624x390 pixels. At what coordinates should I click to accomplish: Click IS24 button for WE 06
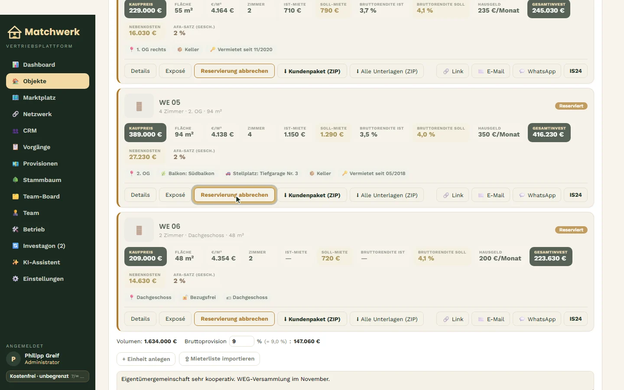[575, 319]
